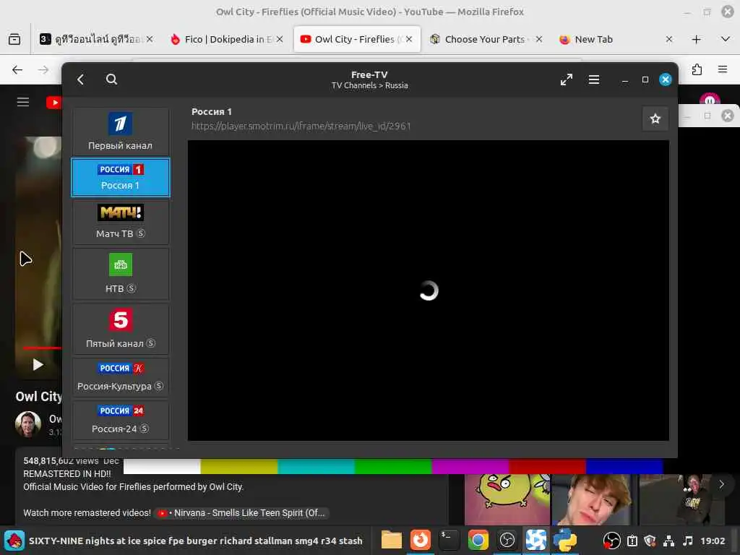Select the Россия-Культура channel

pyautogui.click(x=121, y=377)
